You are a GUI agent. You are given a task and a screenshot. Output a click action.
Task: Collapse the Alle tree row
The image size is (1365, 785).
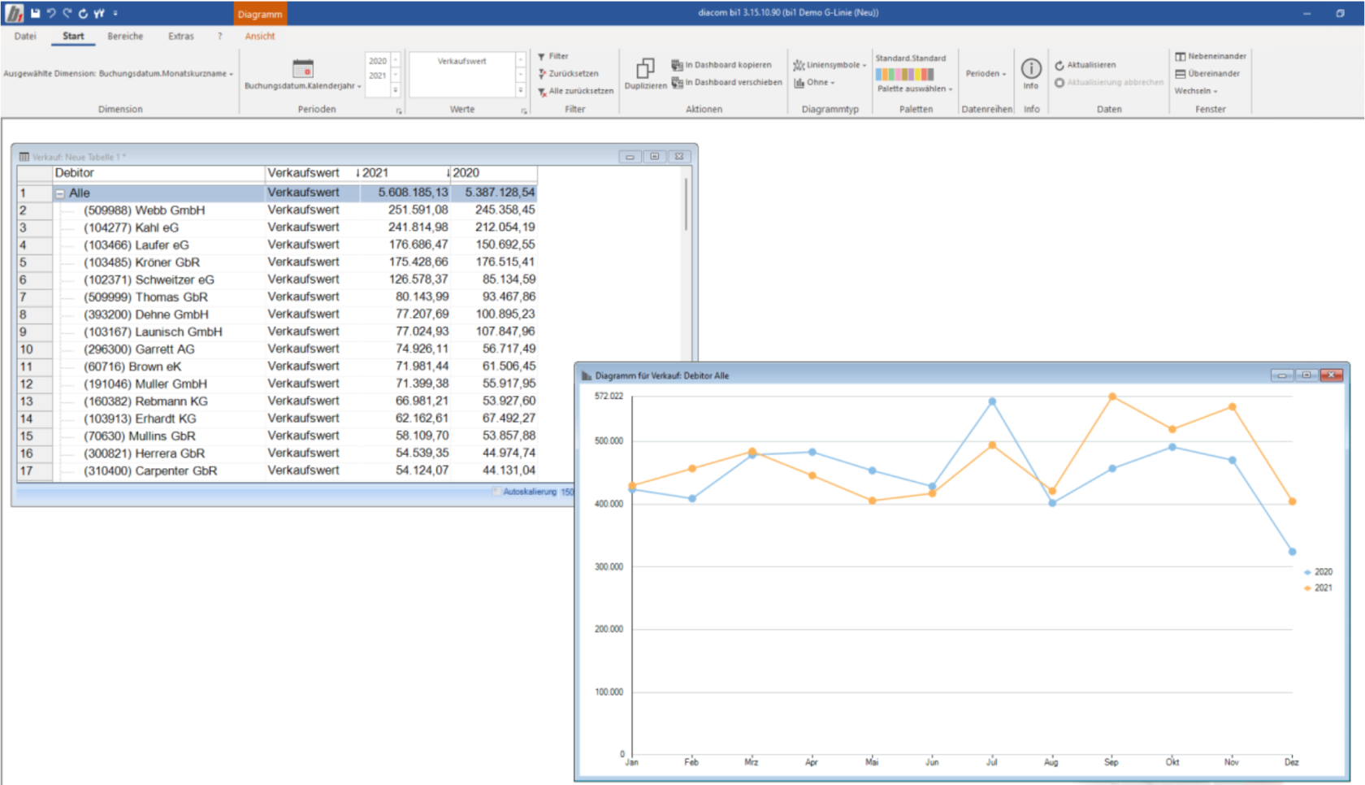pos(59,193)
